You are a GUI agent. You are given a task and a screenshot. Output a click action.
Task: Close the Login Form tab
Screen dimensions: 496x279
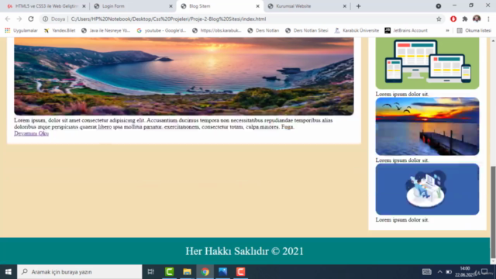coord(170,6)
